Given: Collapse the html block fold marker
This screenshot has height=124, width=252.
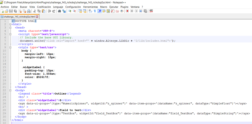Looking at the screenshot, I should (x=10, y=24).
